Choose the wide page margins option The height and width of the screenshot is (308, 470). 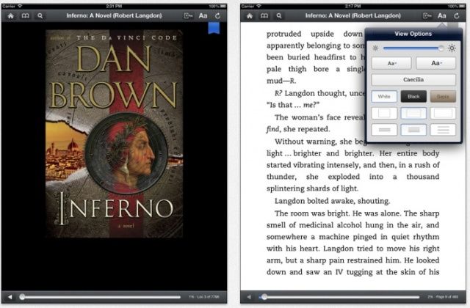(443, 113)
